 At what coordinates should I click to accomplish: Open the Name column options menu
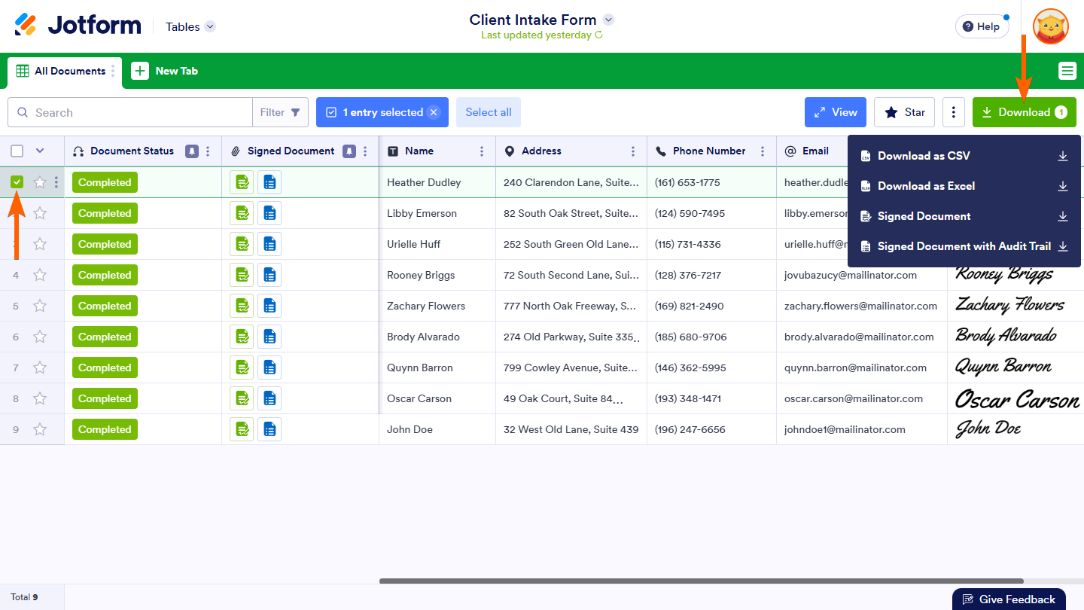[482, 151]
